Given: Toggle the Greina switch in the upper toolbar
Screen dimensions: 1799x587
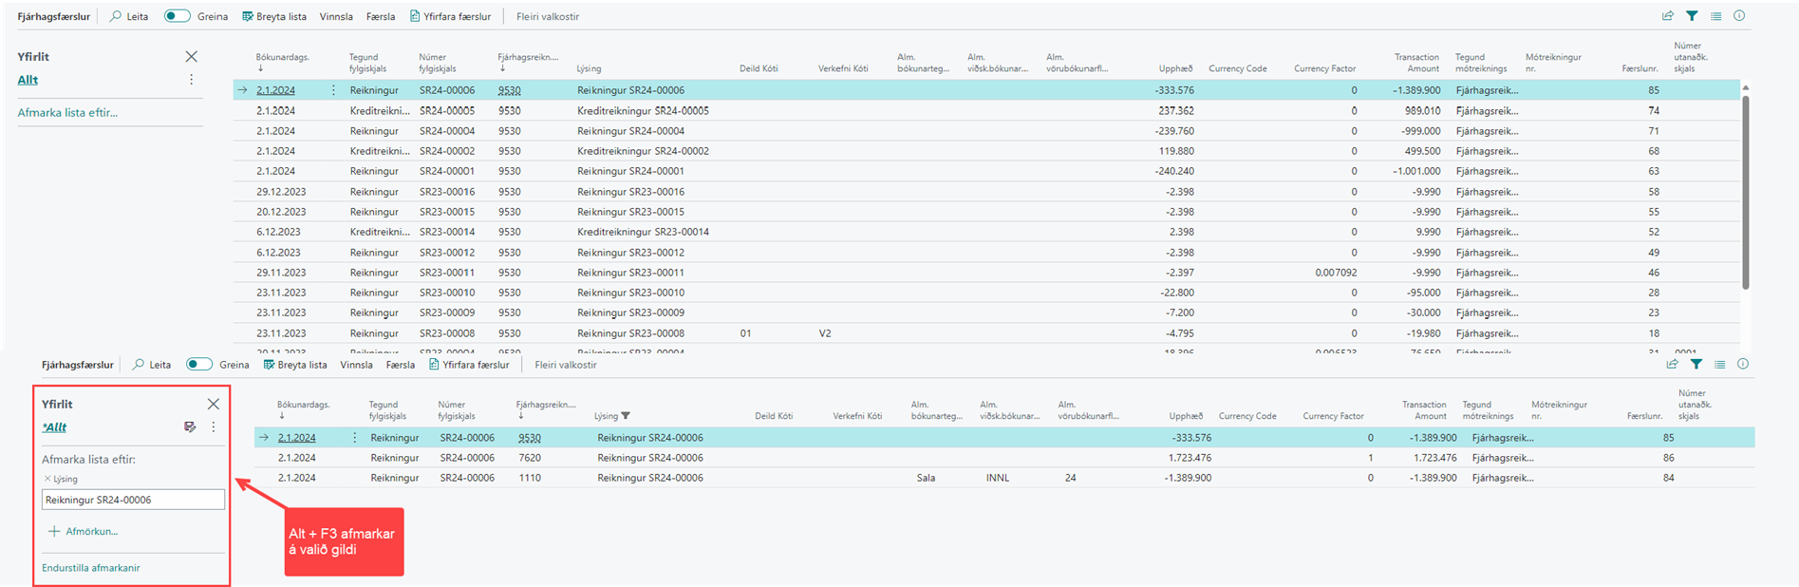Looking at the screenshot, I should click(177, 16).
